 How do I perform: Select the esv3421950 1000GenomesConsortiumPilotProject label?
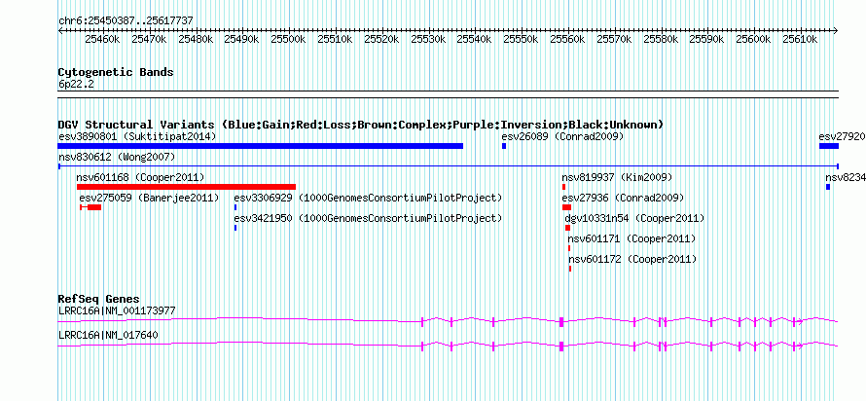pyautogui.click(x=368, y=218)
